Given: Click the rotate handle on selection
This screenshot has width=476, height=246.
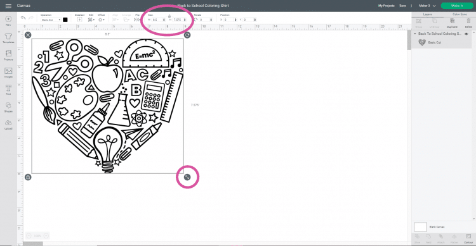Looking at the screenshot, I should [187, 35].
